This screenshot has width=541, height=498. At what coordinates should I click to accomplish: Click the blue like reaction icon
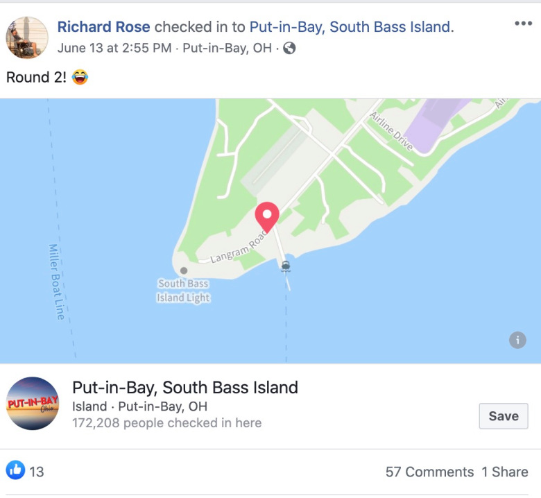[15, 471]
